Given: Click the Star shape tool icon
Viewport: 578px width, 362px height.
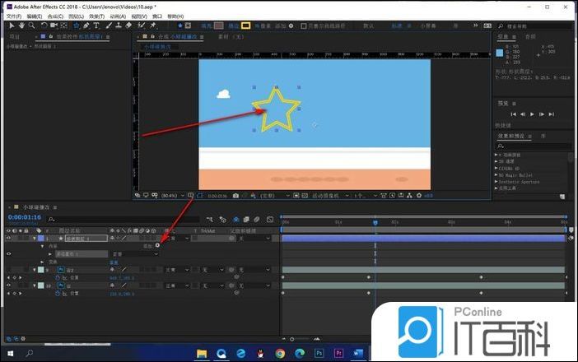Looking at the screenshot, I should pos(76,26).
